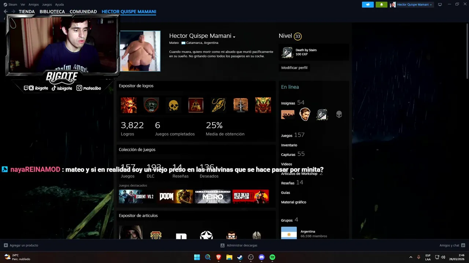Open the Red Dead Redemption featured game
The height and width of the screenshot is (263, 469).
tap(251, 197)
